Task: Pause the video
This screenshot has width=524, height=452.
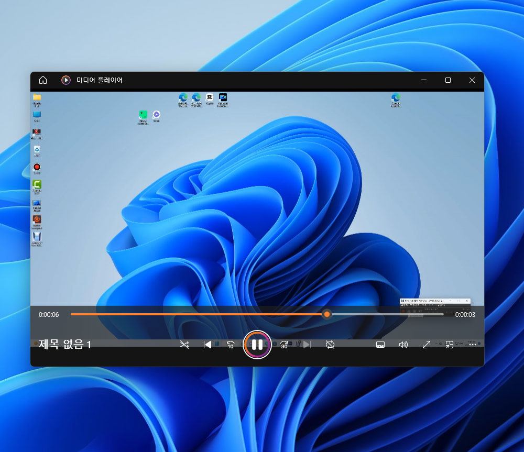Action: coord(257,345)
